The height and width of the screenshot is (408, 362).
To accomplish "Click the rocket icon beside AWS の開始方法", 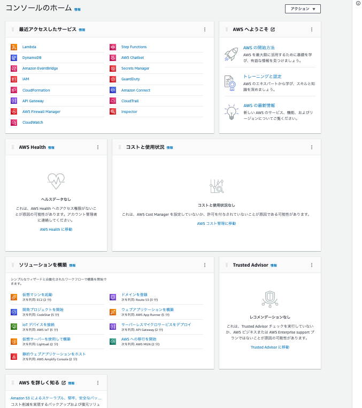I will tap(231, 54).
